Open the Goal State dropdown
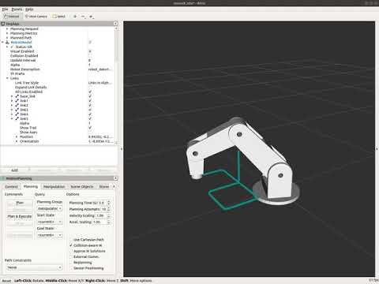 pyautogui.click(x=50, y=235)
